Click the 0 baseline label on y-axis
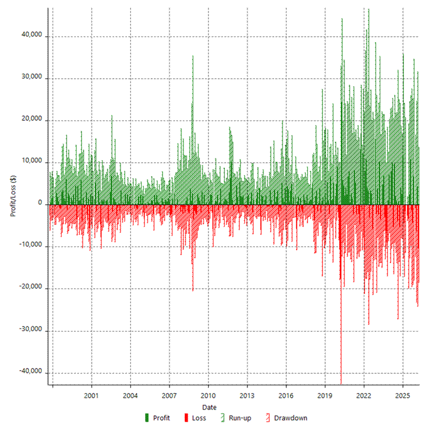This screenshot has height=426, width=427. pyautogui.click(x=40, y=204)
